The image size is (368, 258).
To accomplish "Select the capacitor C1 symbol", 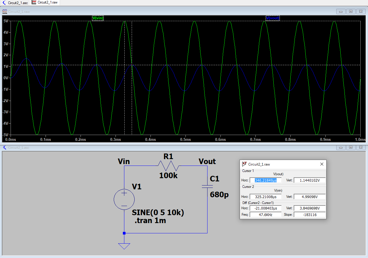I will 207,186.
